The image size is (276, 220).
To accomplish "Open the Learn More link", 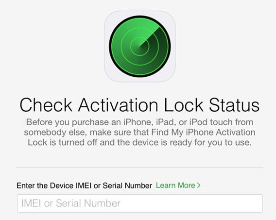I will [x=178, y=186].
